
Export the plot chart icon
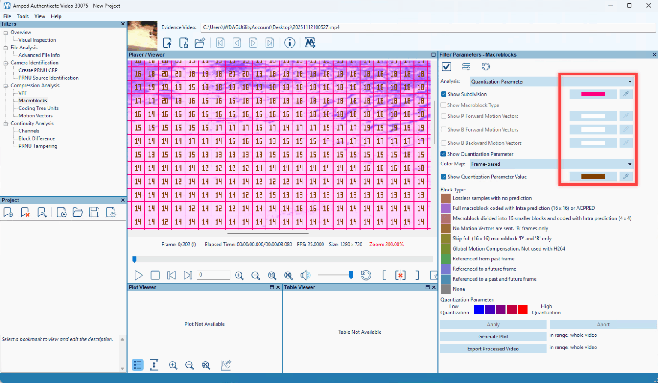pyautogui.click(x=226, y=365)
